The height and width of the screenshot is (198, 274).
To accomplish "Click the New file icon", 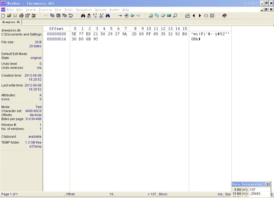I will (3, 16).
